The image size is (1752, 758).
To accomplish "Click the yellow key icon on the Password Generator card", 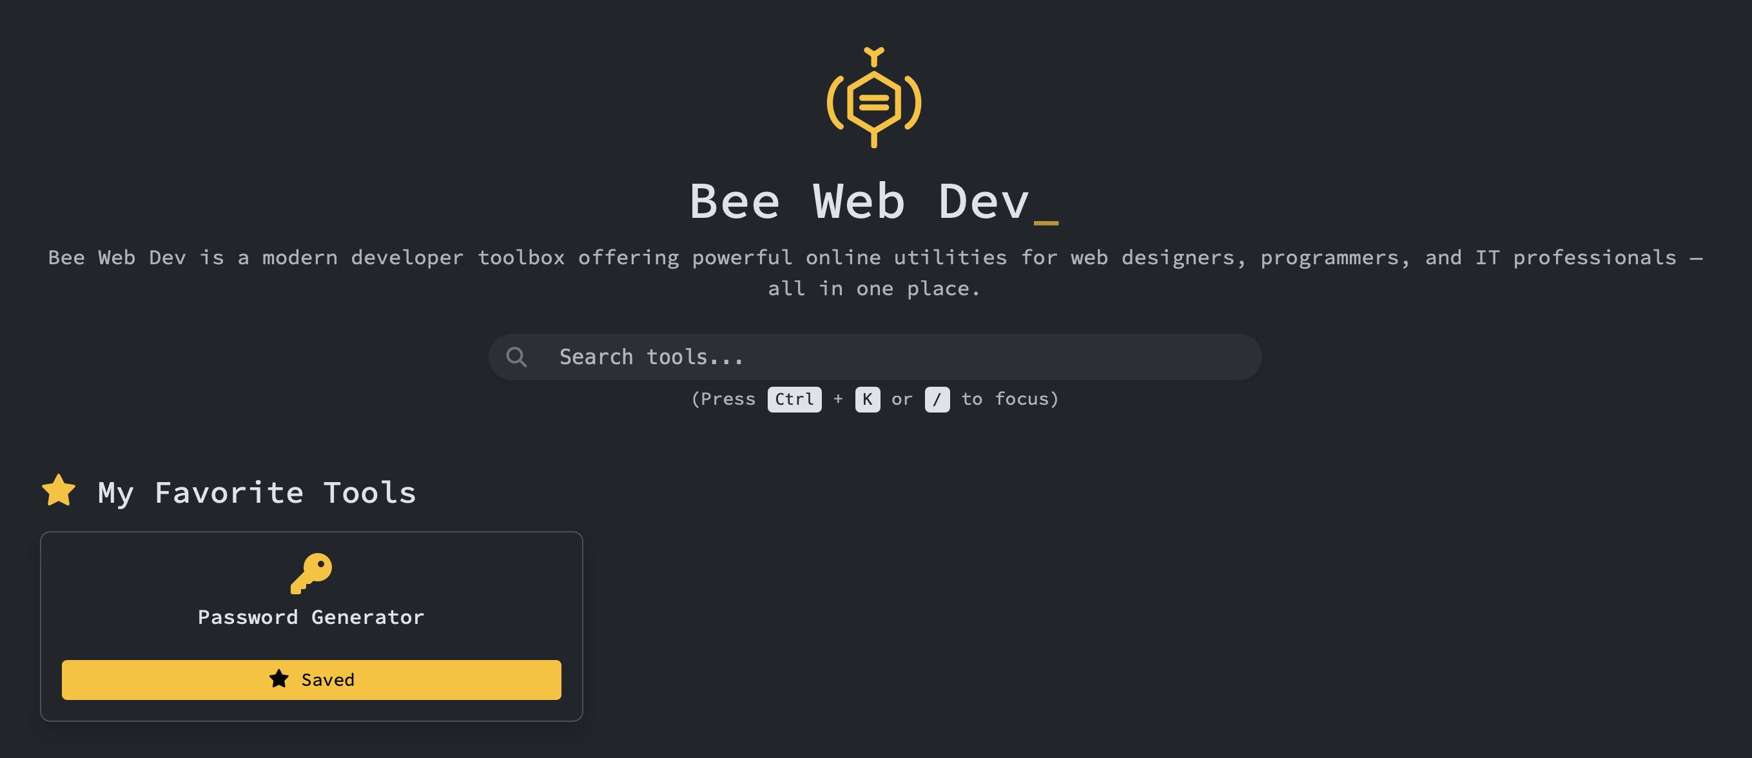I will tap(312, 573).
